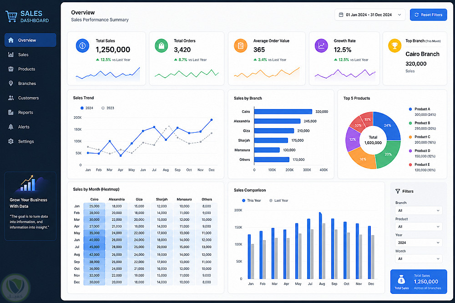Open the Year filter dropdown showing 2024
Viewport: 455px width, 303px height.
click(419, 243)
